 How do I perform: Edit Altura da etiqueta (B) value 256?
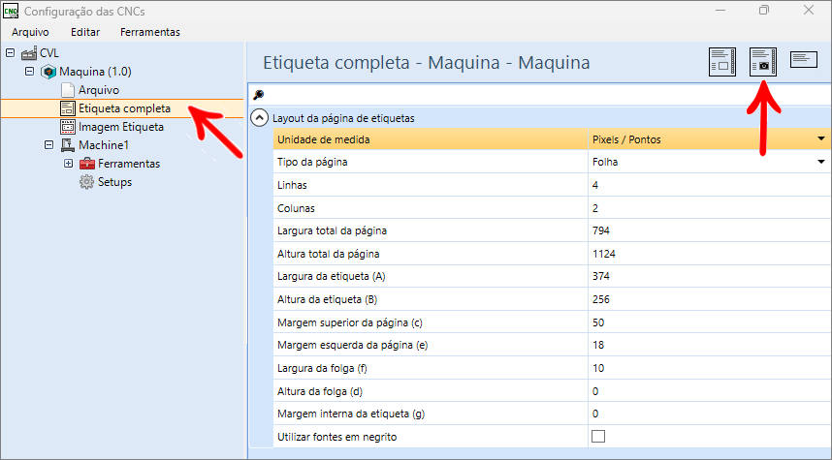[x=709, y=299]
